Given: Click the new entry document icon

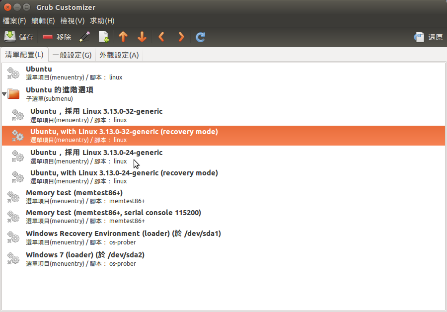Looking at the screenshot, I should [104, 37].
